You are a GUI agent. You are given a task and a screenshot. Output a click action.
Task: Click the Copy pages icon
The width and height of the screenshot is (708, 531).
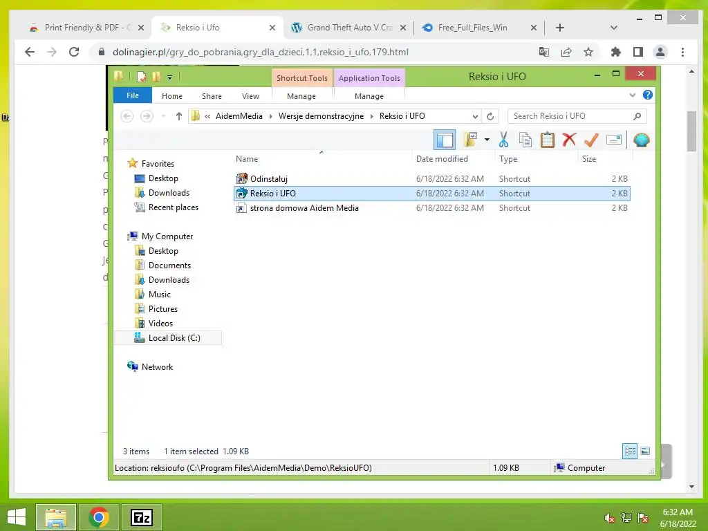point(525,140)
